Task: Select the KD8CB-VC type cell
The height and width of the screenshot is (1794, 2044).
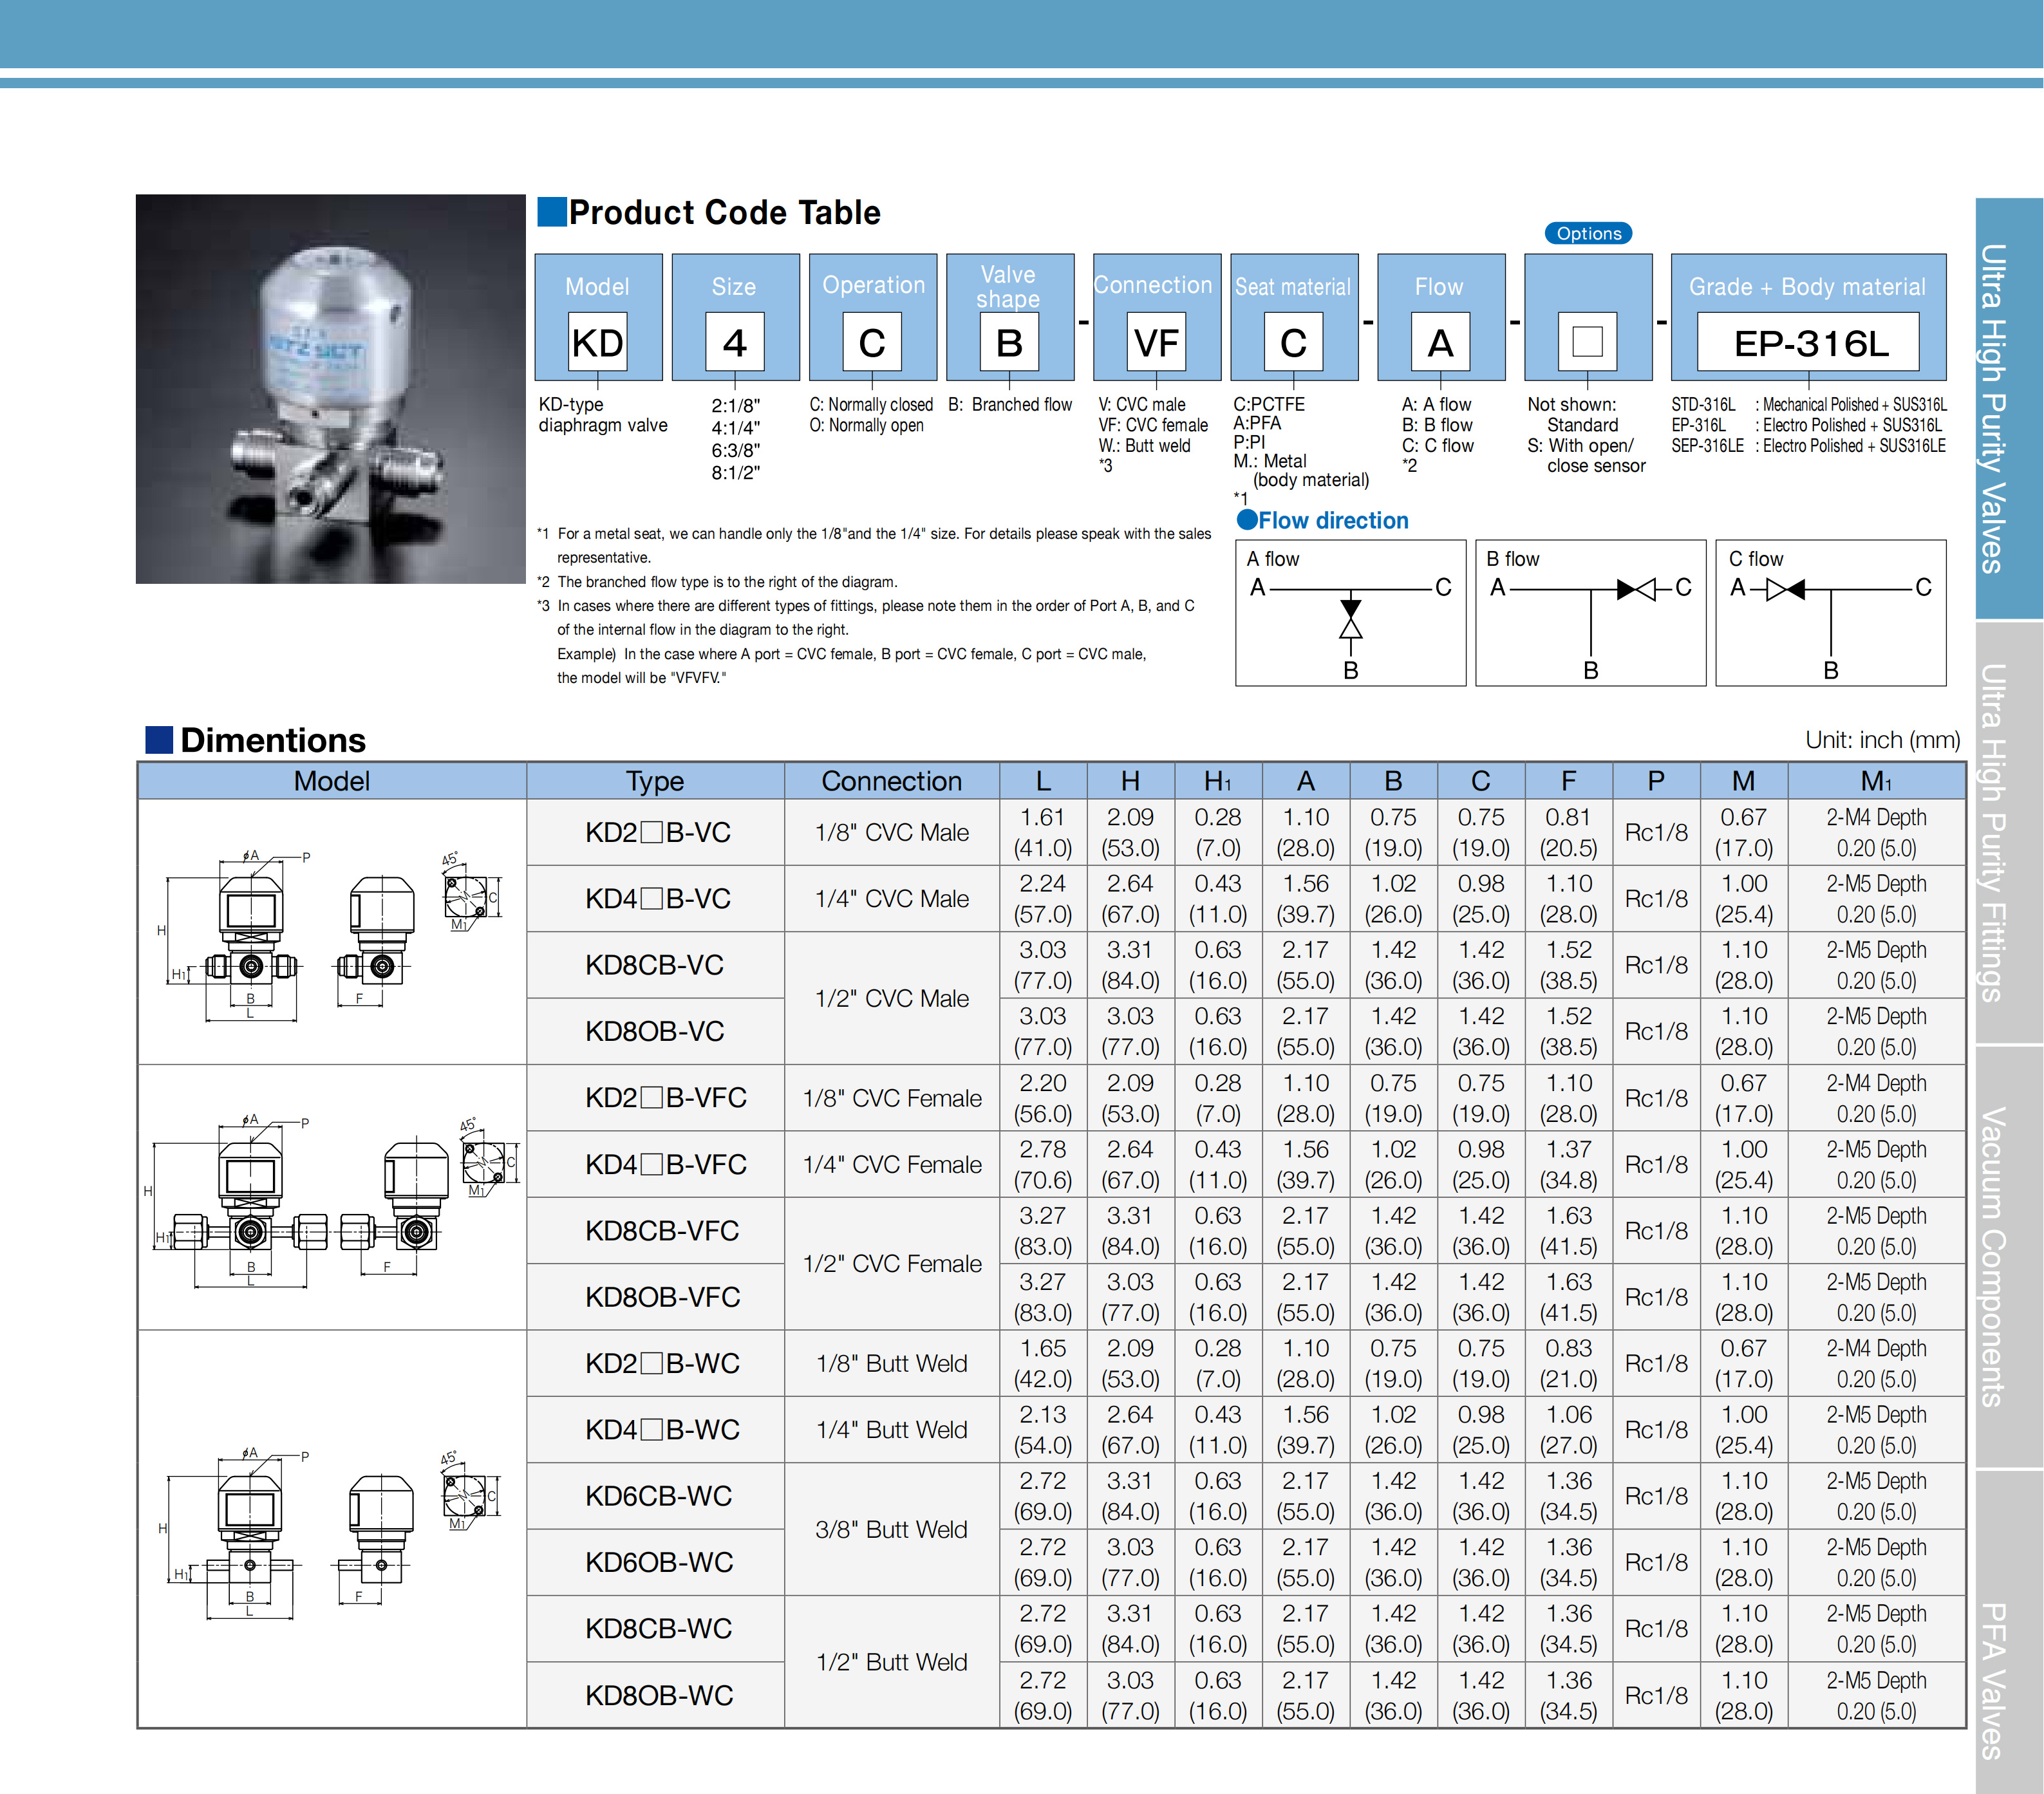Action: (x=655, y=965)
